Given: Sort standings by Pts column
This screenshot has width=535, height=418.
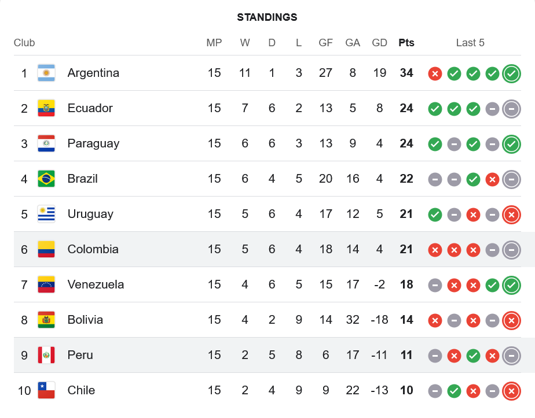Looking at the screenshot, I should (x=406, y=43).
